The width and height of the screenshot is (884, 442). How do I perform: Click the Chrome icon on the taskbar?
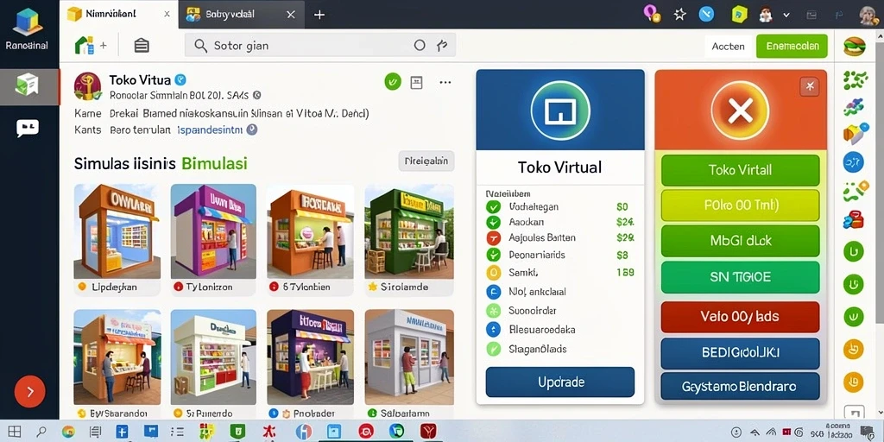point(68,432)
